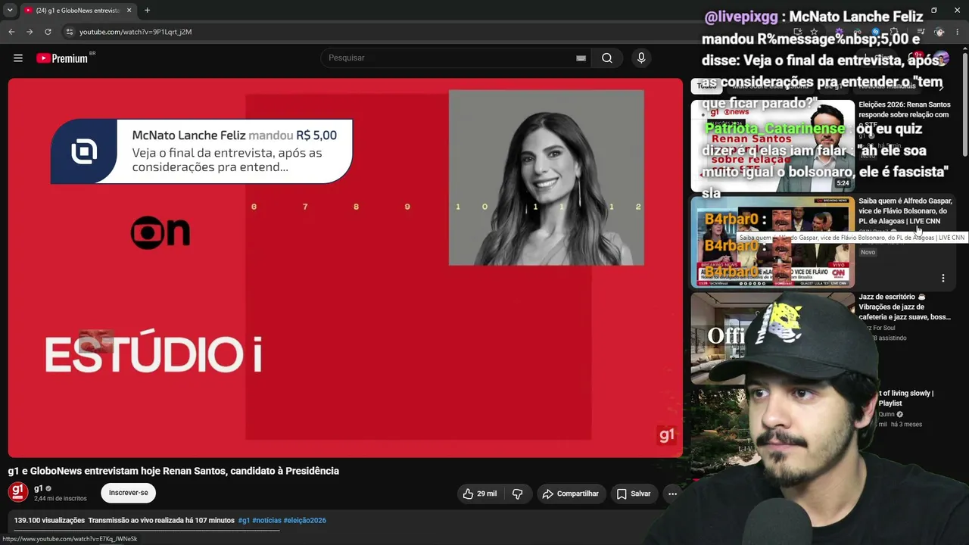This screenshot has height=545, width=969.
Task: Save the video with Salvar
Action: (634, 494)
